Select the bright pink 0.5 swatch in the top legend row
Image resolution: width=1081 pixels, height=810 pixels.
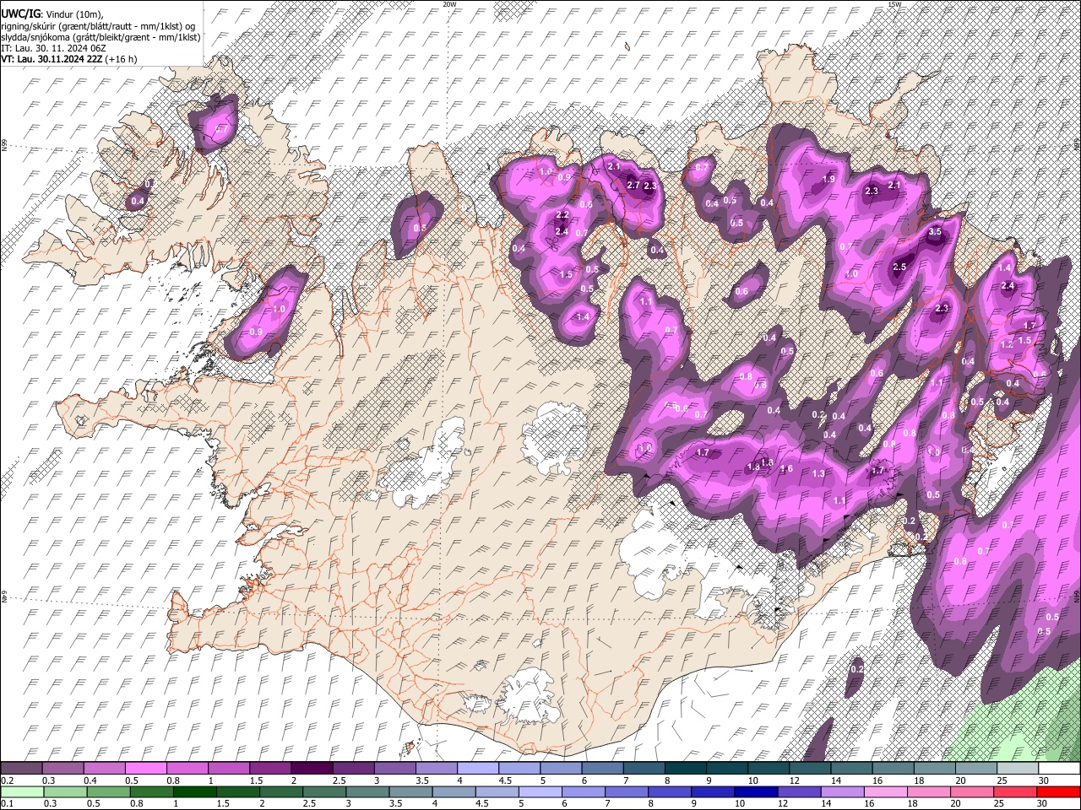point(145,769)
